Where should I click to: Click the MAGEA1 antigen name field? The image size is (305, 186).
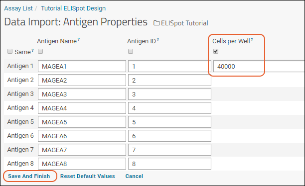click(x=82, y=66)
